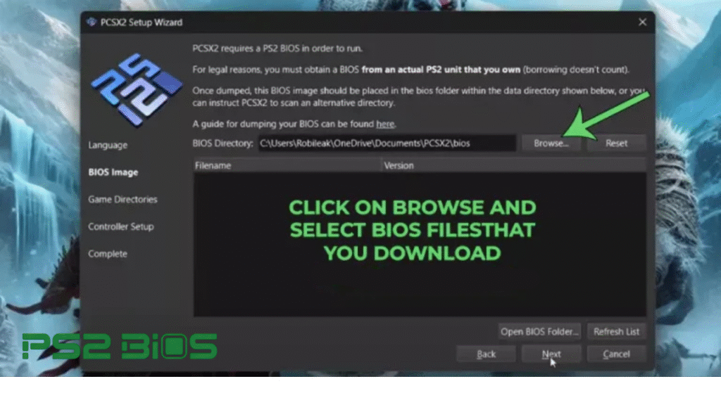721x405 pixels.
Task: Proceed to the next step with Next
Action: coord(551,354)
